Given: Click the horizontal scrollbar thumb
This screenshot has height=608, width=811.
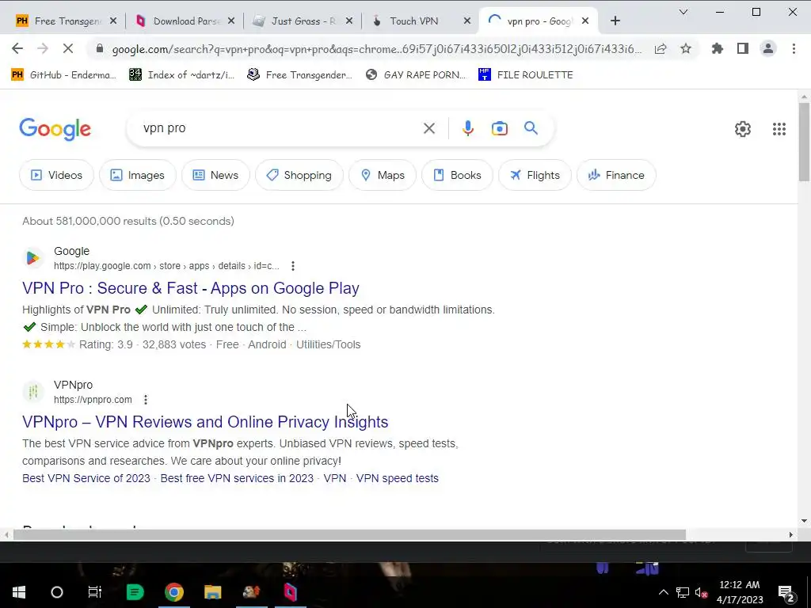Looking at the screenshot, I should click(x=349, y=534).
